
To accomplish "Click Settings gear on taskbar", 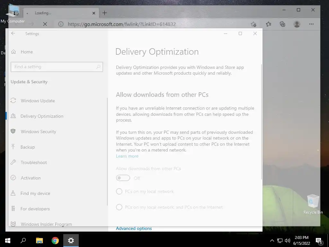I will tap(71, 241).
